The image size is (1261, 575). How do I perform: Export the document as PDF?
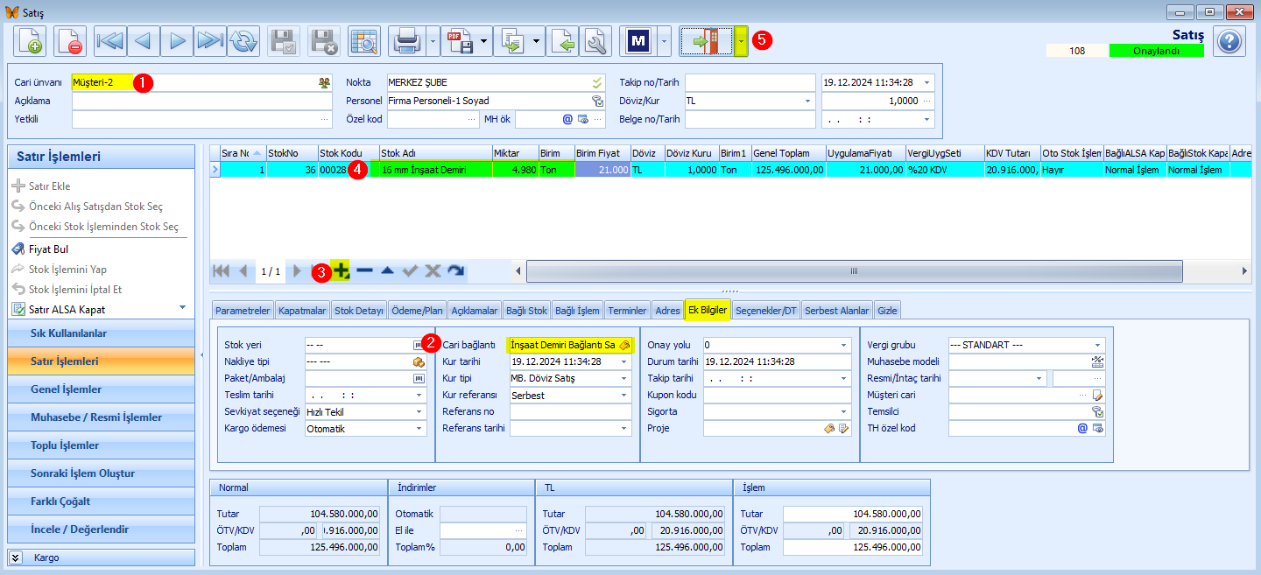click(x=459, y=41)
